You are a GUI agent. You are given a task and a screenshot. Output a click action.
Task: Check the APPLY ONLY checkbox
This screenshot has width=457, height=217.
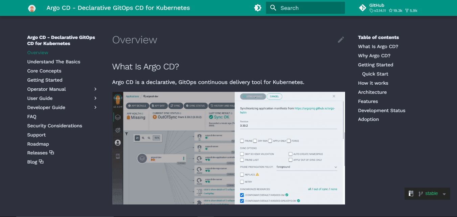[270, 141]
